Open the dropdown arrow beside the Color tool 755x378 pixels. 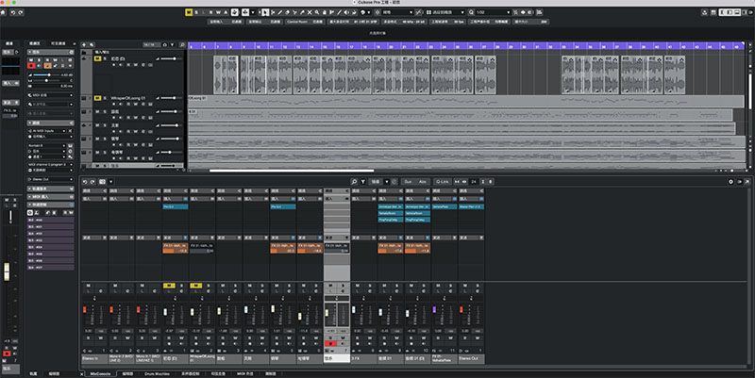369,12
